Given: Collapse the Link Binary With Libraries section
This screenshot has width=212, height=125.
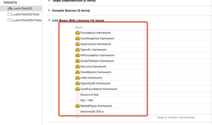Looking at the screenshot, I should tap(49, 20).
